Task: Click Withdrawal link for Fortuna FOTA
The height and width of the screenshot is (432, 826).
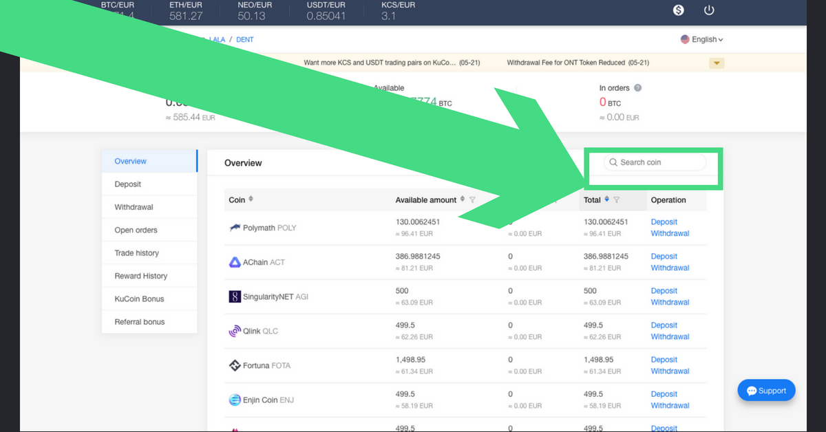Action: [x=670, y=371]
